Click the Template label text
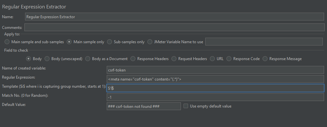This screenshot has width=327, height=127. [x=54, y=86]
